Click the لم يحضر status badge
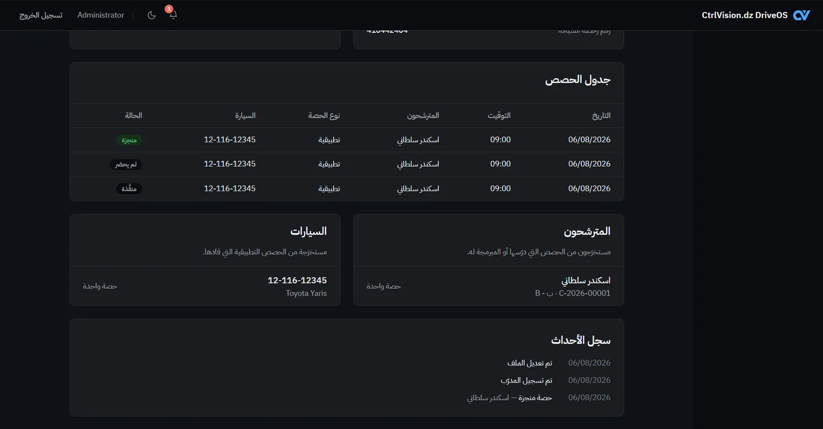The width and height of the screenshot is (823, 429). coord(126,164)
